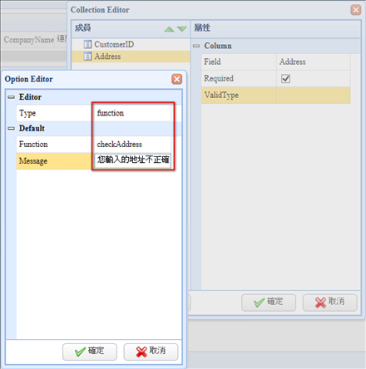
Task: Close the Collection Editor window
Action: [356, 10]
